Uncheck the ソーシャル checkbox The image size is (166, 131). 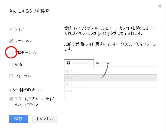tap(11, 41)
